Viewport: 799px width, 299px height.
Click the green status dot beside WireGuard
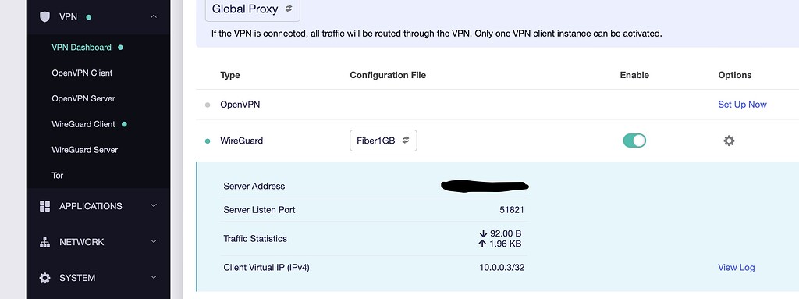[208, 141]
